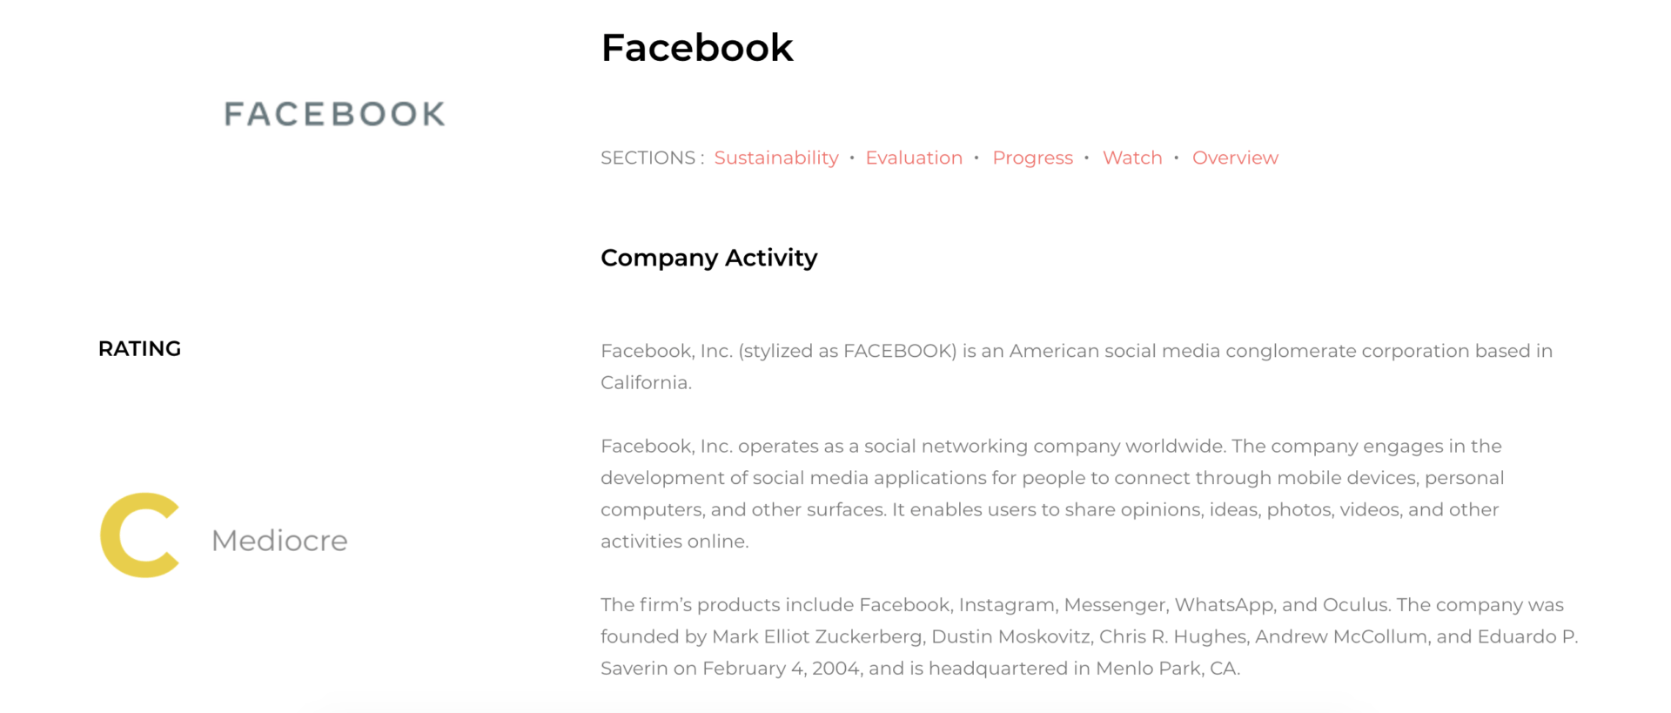This screenshot has height=713, width=1671.
Task: Click the SECTIONS label
Action: (652, 158)
